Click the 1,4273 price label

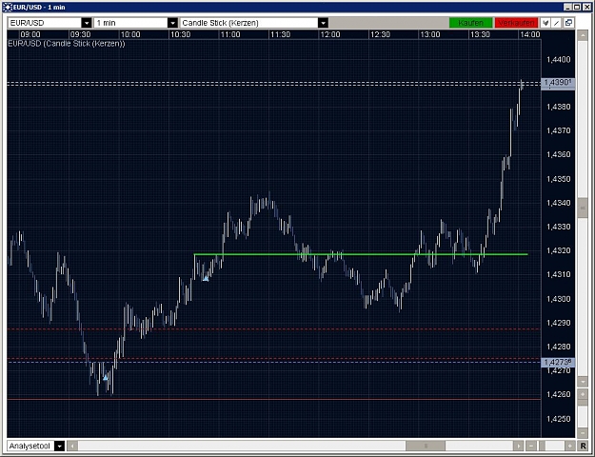click(558, 363)
